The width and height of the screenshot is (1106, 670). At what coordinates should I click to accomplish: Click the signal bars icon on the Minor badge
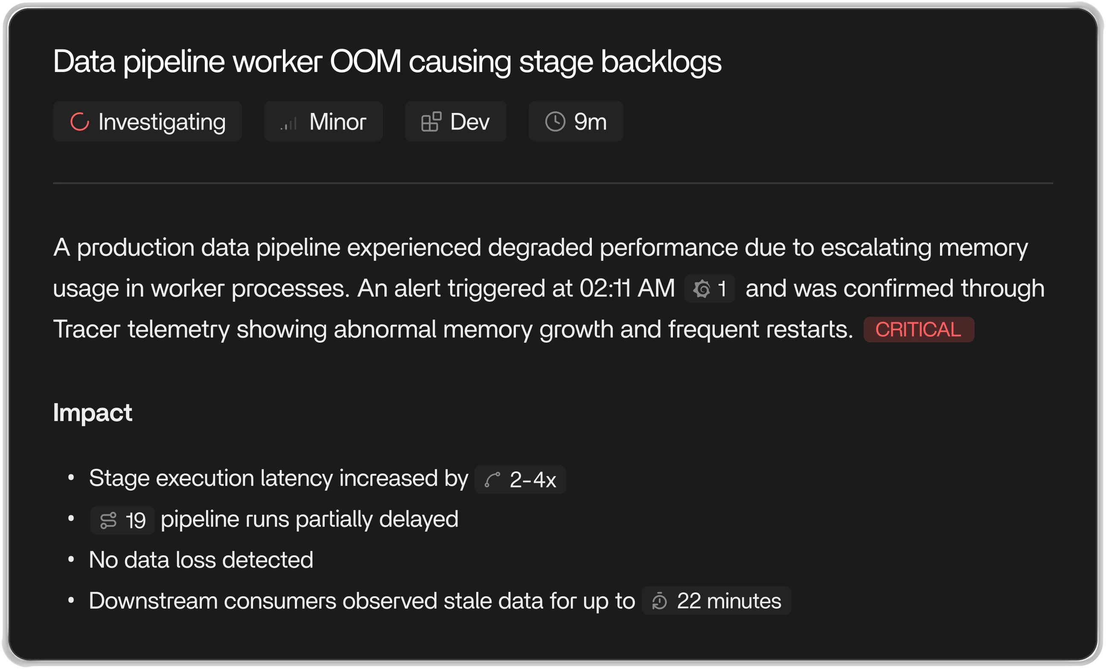pyautogui.click(x=288, y=121)
